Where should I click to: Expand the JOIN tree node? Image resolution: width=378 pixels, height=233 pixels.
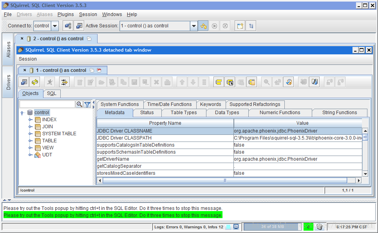(x=30, y=127)
